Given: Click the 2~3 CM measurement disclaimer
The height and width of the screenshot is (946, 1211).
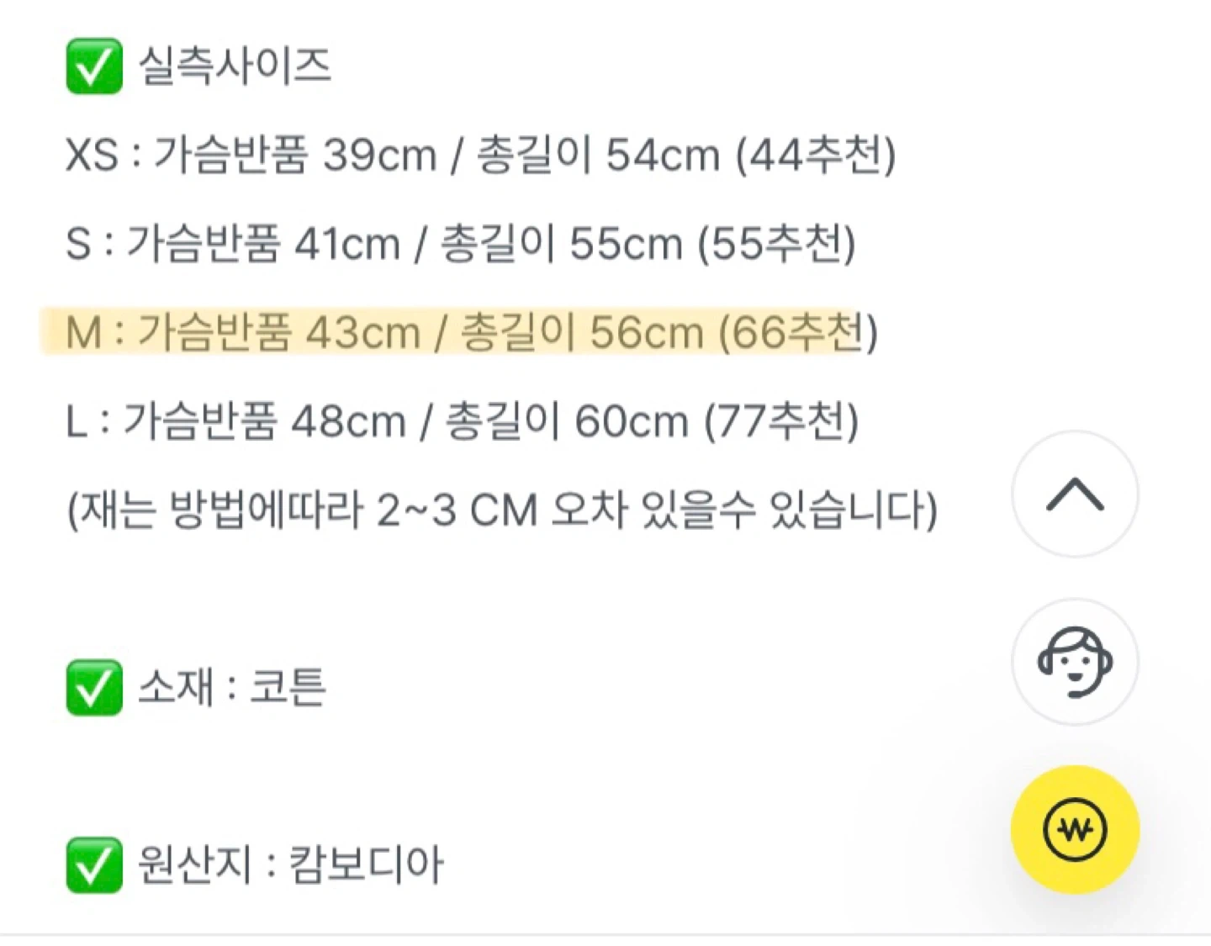Looking at the screenshot, I should click(502, 510).
